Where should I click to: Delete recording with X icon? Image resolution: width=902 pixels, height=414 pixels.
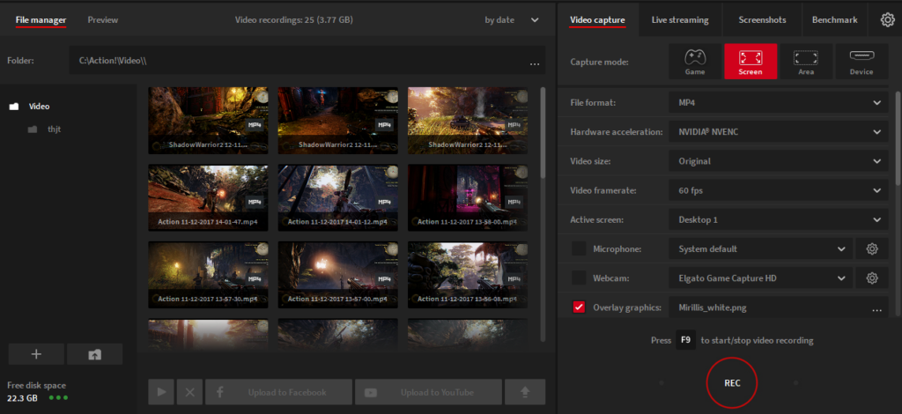189,392
